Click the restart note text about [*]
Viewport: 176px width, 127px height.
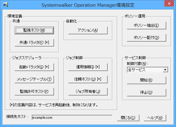pos(54,105)
